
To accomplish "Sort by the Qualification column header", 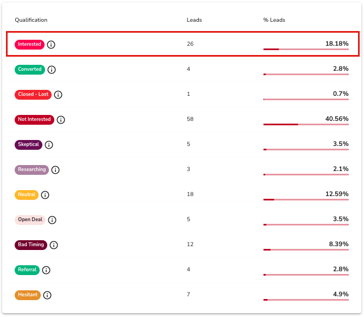I will coord(31,20).
